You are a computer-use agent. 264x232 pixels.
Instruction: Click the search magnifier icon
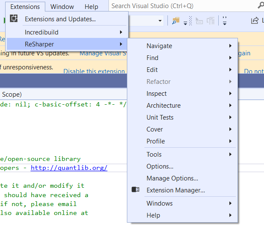pyautogui.click(x=260, y=6)
